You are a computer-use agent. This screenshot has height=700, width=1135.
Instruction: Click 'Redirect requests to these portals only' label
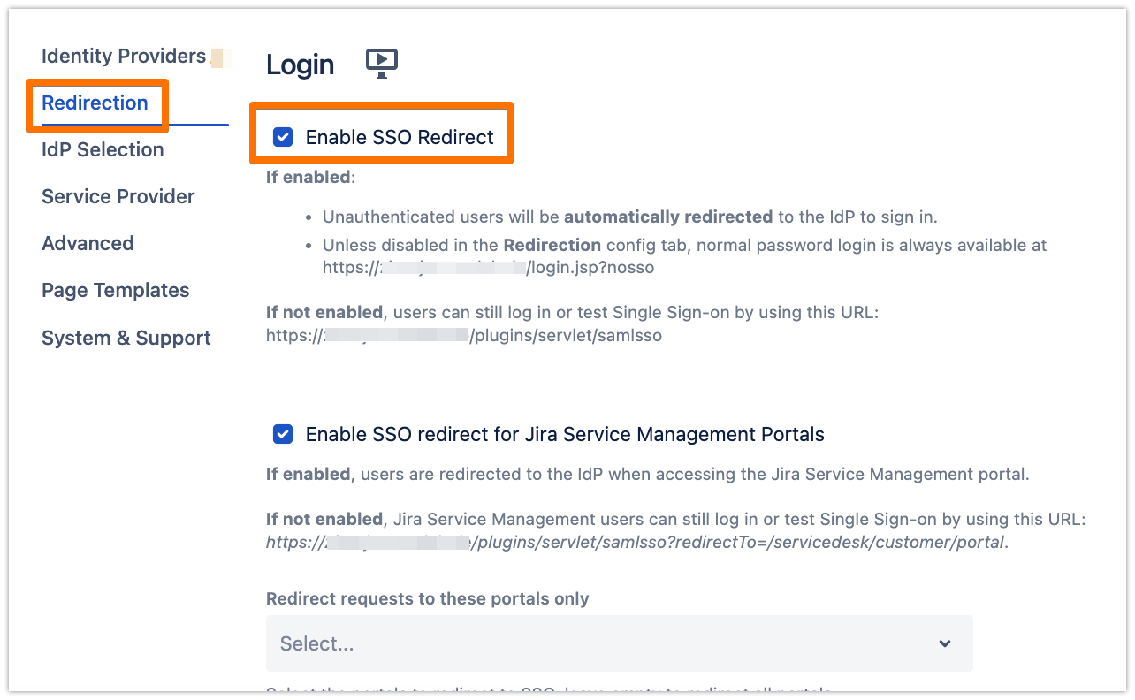click(x=427, y=598)
